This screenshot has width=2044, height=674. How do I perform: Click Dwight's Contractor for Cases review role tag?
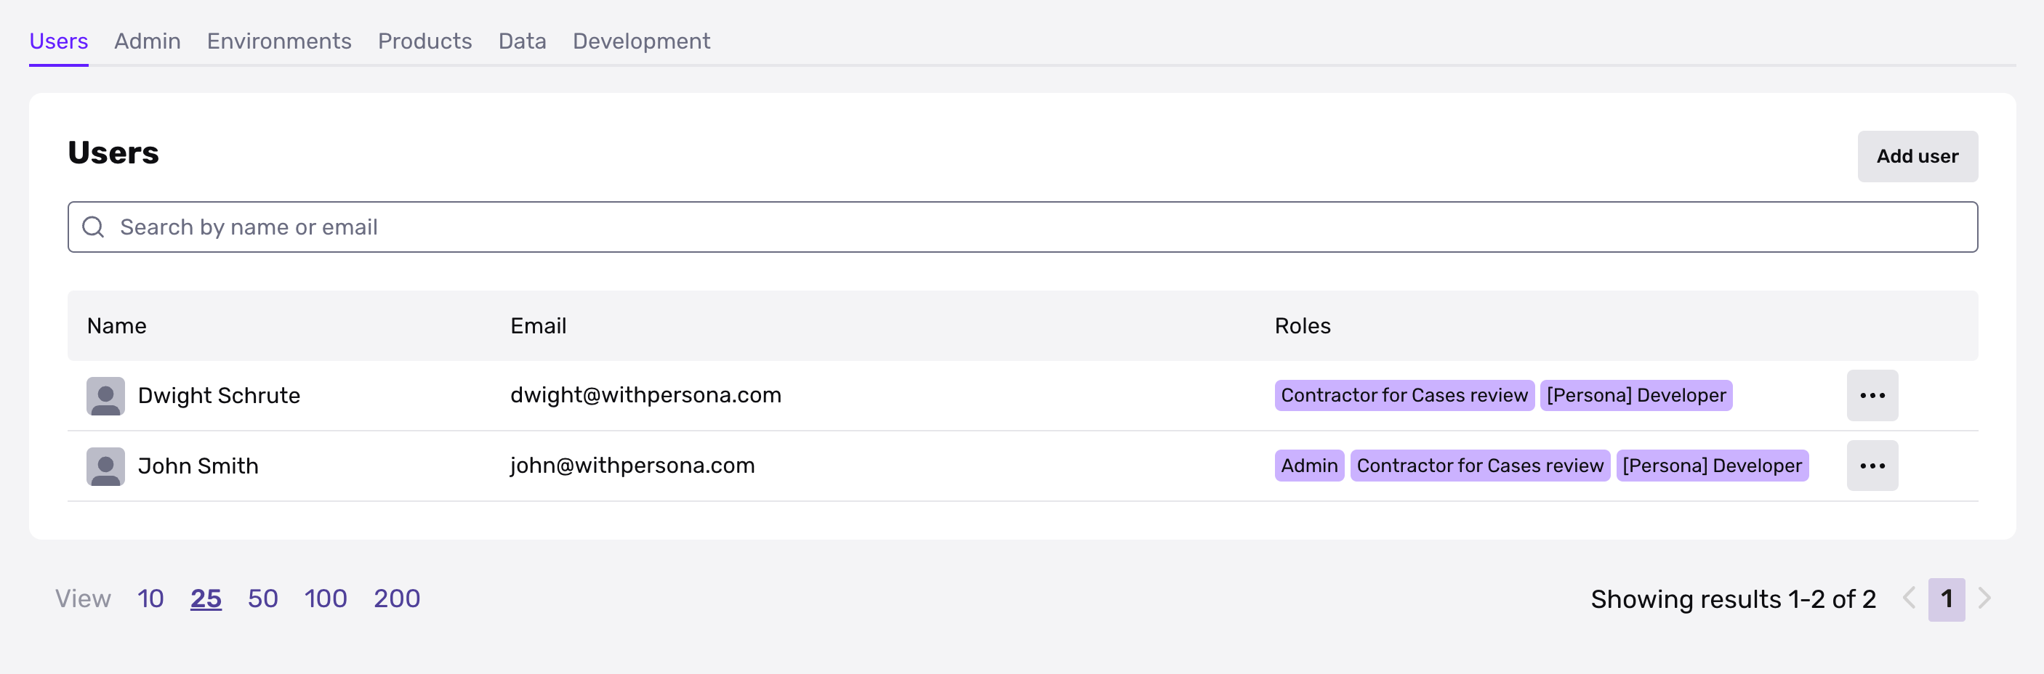pyautogui.click(x=1404, y=396)
